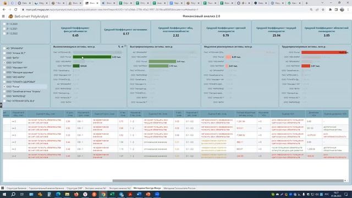Switch to Горизонтальный анализ Баланса tab
Screen dimensions: 352x198
[x=46, y=188]
